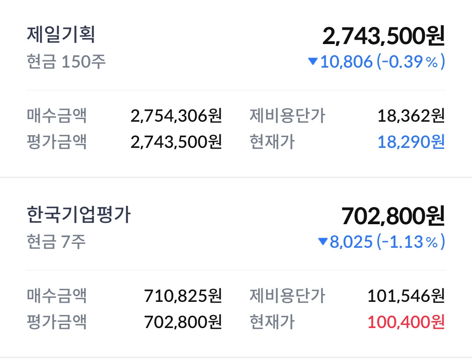
Task: Tap the 현재가 label under 한국기업평가
Action: tap(272, 322)
